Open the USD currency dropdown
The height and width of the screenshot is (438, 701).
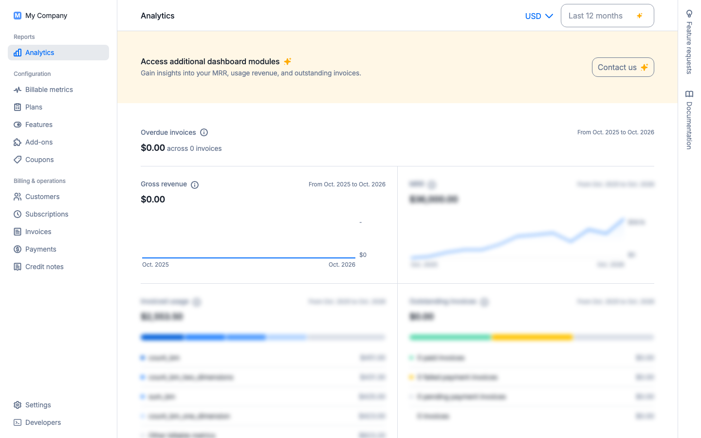[539, 16]
